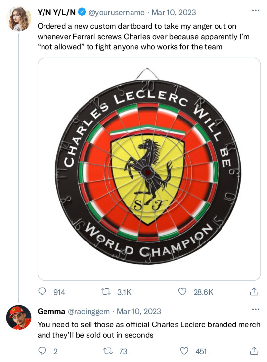Retweet Gemma's reply with 73 retweets
267x362 pixels.
point(108,351)
